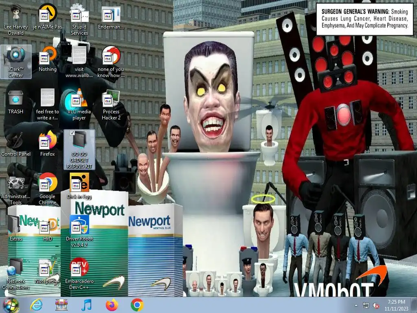Open the pinned store-like taskbar app
Screen dimensions: 417x313
[61, 305]
